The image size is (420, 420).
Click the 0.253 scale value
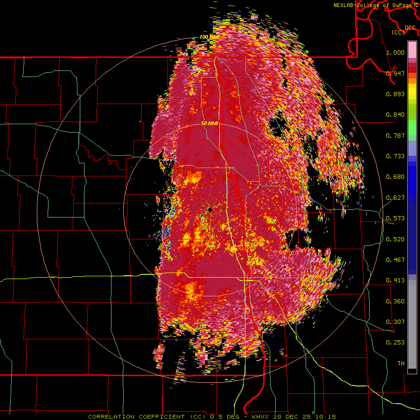(x=395, y=343)
